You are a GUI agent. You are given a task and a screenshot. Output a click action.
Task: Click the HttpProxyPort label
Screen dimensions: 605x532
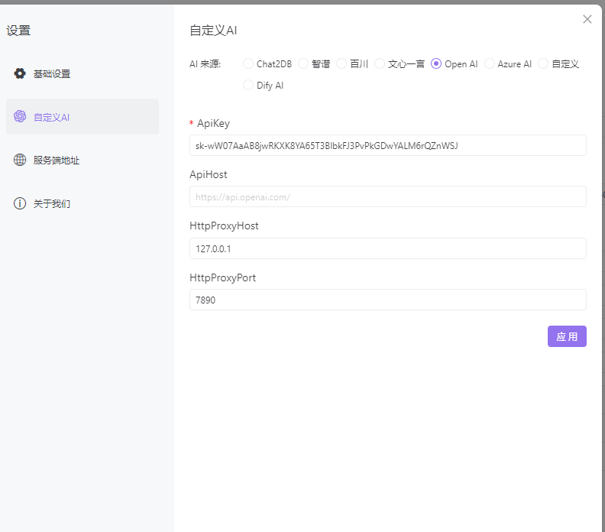pyautogui.click(x=222, y=277)
